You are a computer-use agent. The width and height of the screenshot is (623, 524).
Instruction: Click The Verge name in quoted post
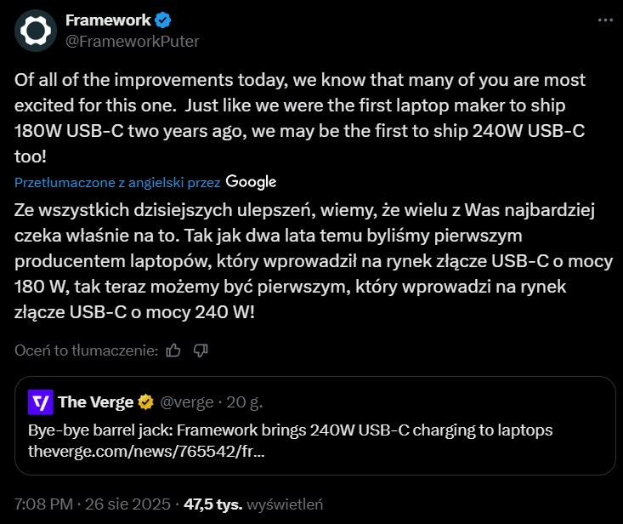(96, 402)
